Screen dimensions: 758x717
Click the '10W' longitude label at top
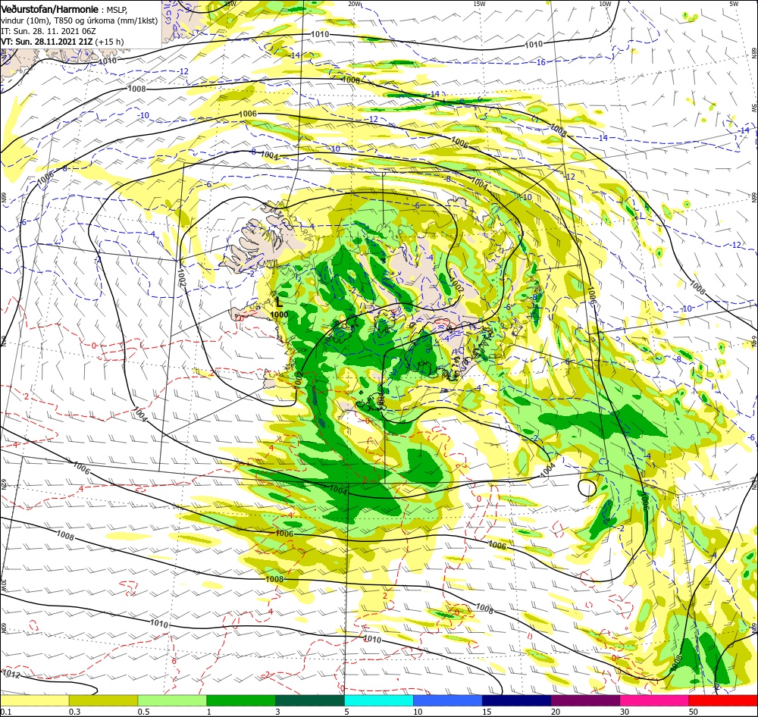(605, 4)
